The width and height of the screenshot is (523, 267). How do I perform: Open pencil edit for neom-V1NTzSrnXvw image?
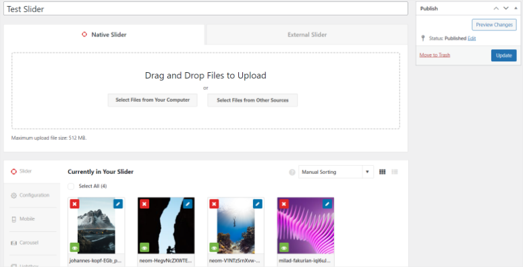pos(258,204)
